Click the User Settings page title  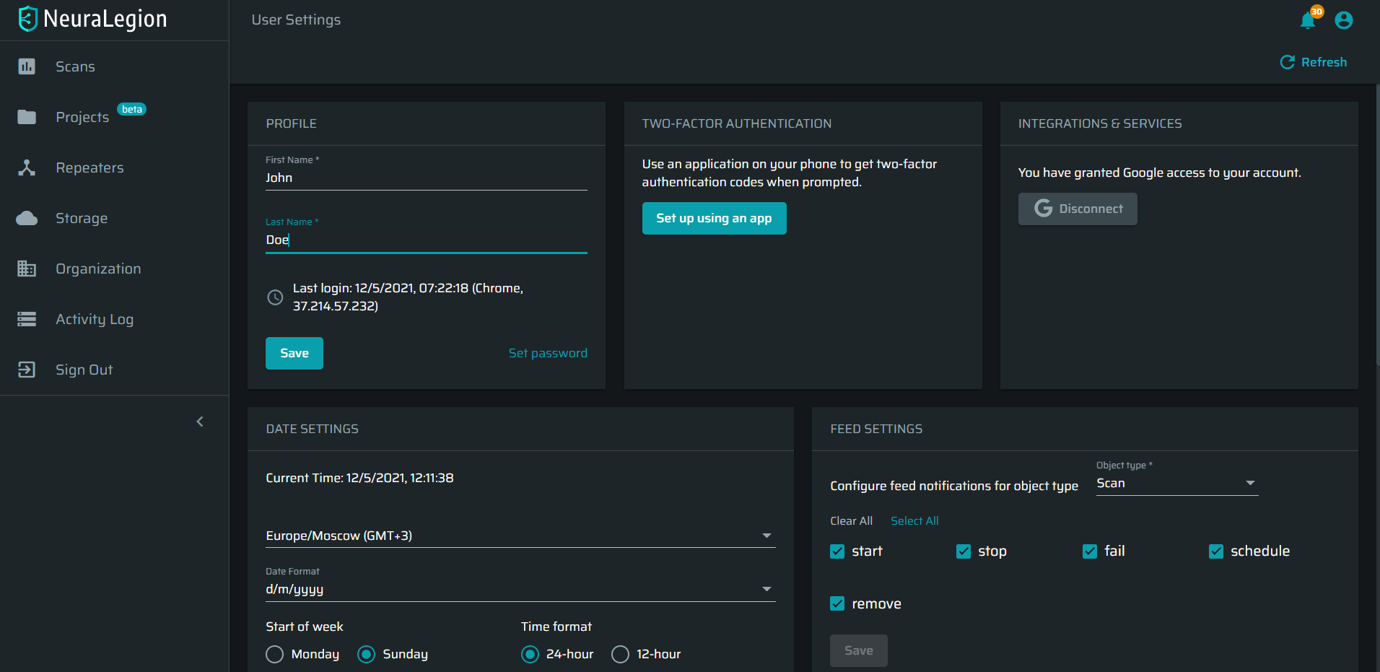(296, 19)
